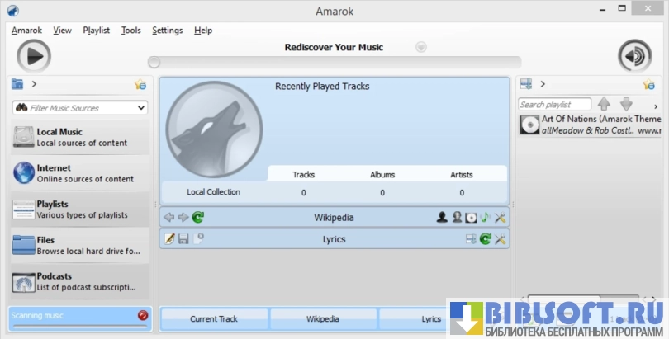Switch to Current Track applet tab
669x339 pixels.
(214, 319)
